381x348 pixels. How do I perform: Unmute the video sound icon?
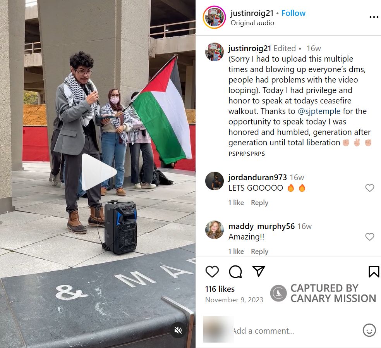[178, 330]
